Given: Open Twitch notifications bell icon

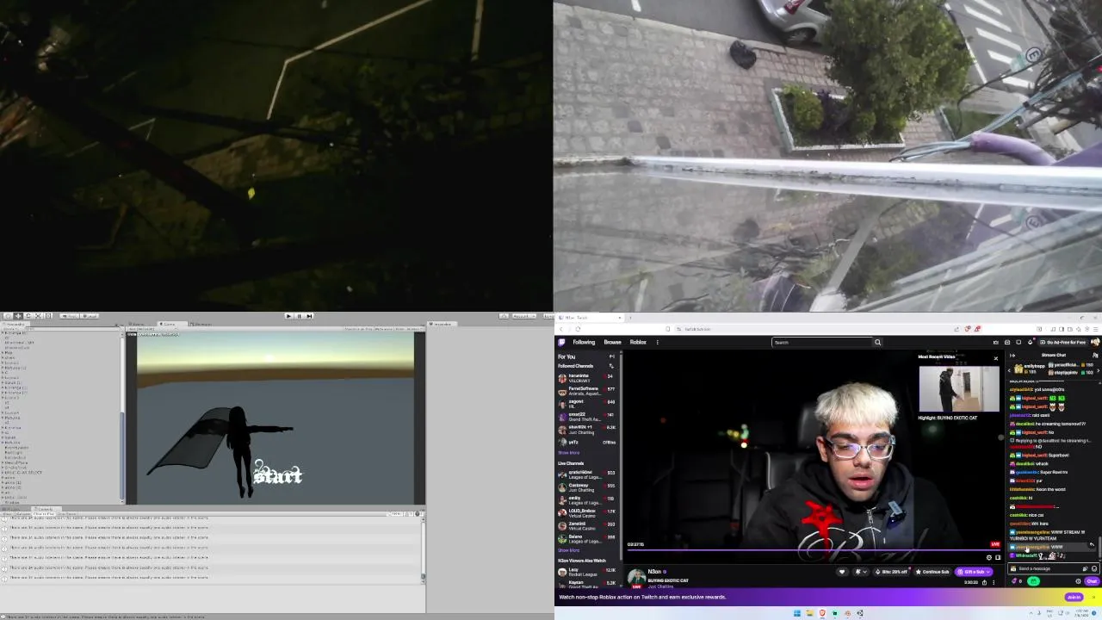Looking at the screenshot, I should (x=1007, y=342).
